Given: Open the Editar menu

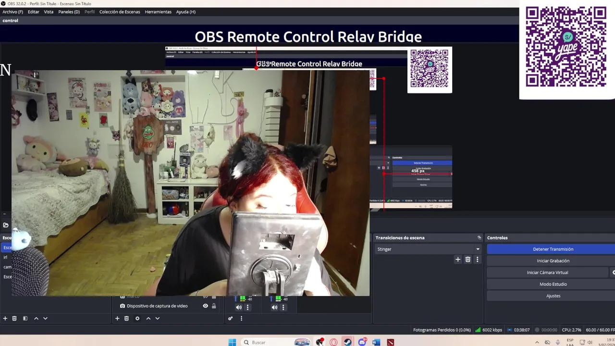Looking at the screenshot, I should pos(34,12).
